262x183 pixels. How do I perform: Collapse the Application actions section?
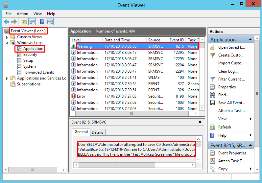[250, 39]
